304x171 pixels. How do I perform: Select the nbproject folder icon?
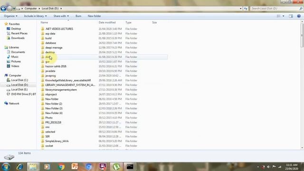(x=43, y=95)
